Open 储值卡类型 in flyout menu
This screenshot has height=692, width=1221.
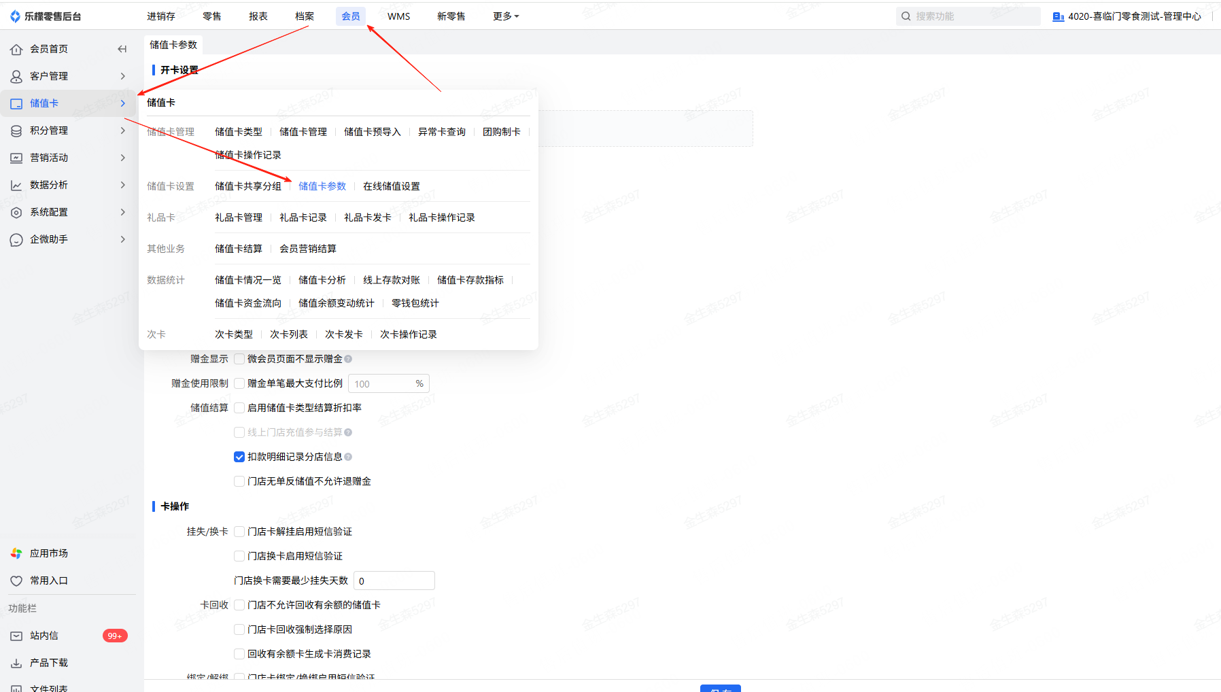pos(239,132)
